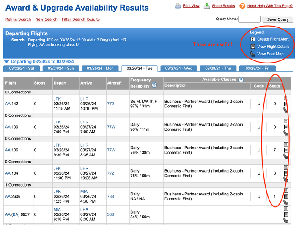Create a flight alert for AA (BA) 6957
This screenshot has height=225, width=296.
pyautogui.click(x=286, y=209)
